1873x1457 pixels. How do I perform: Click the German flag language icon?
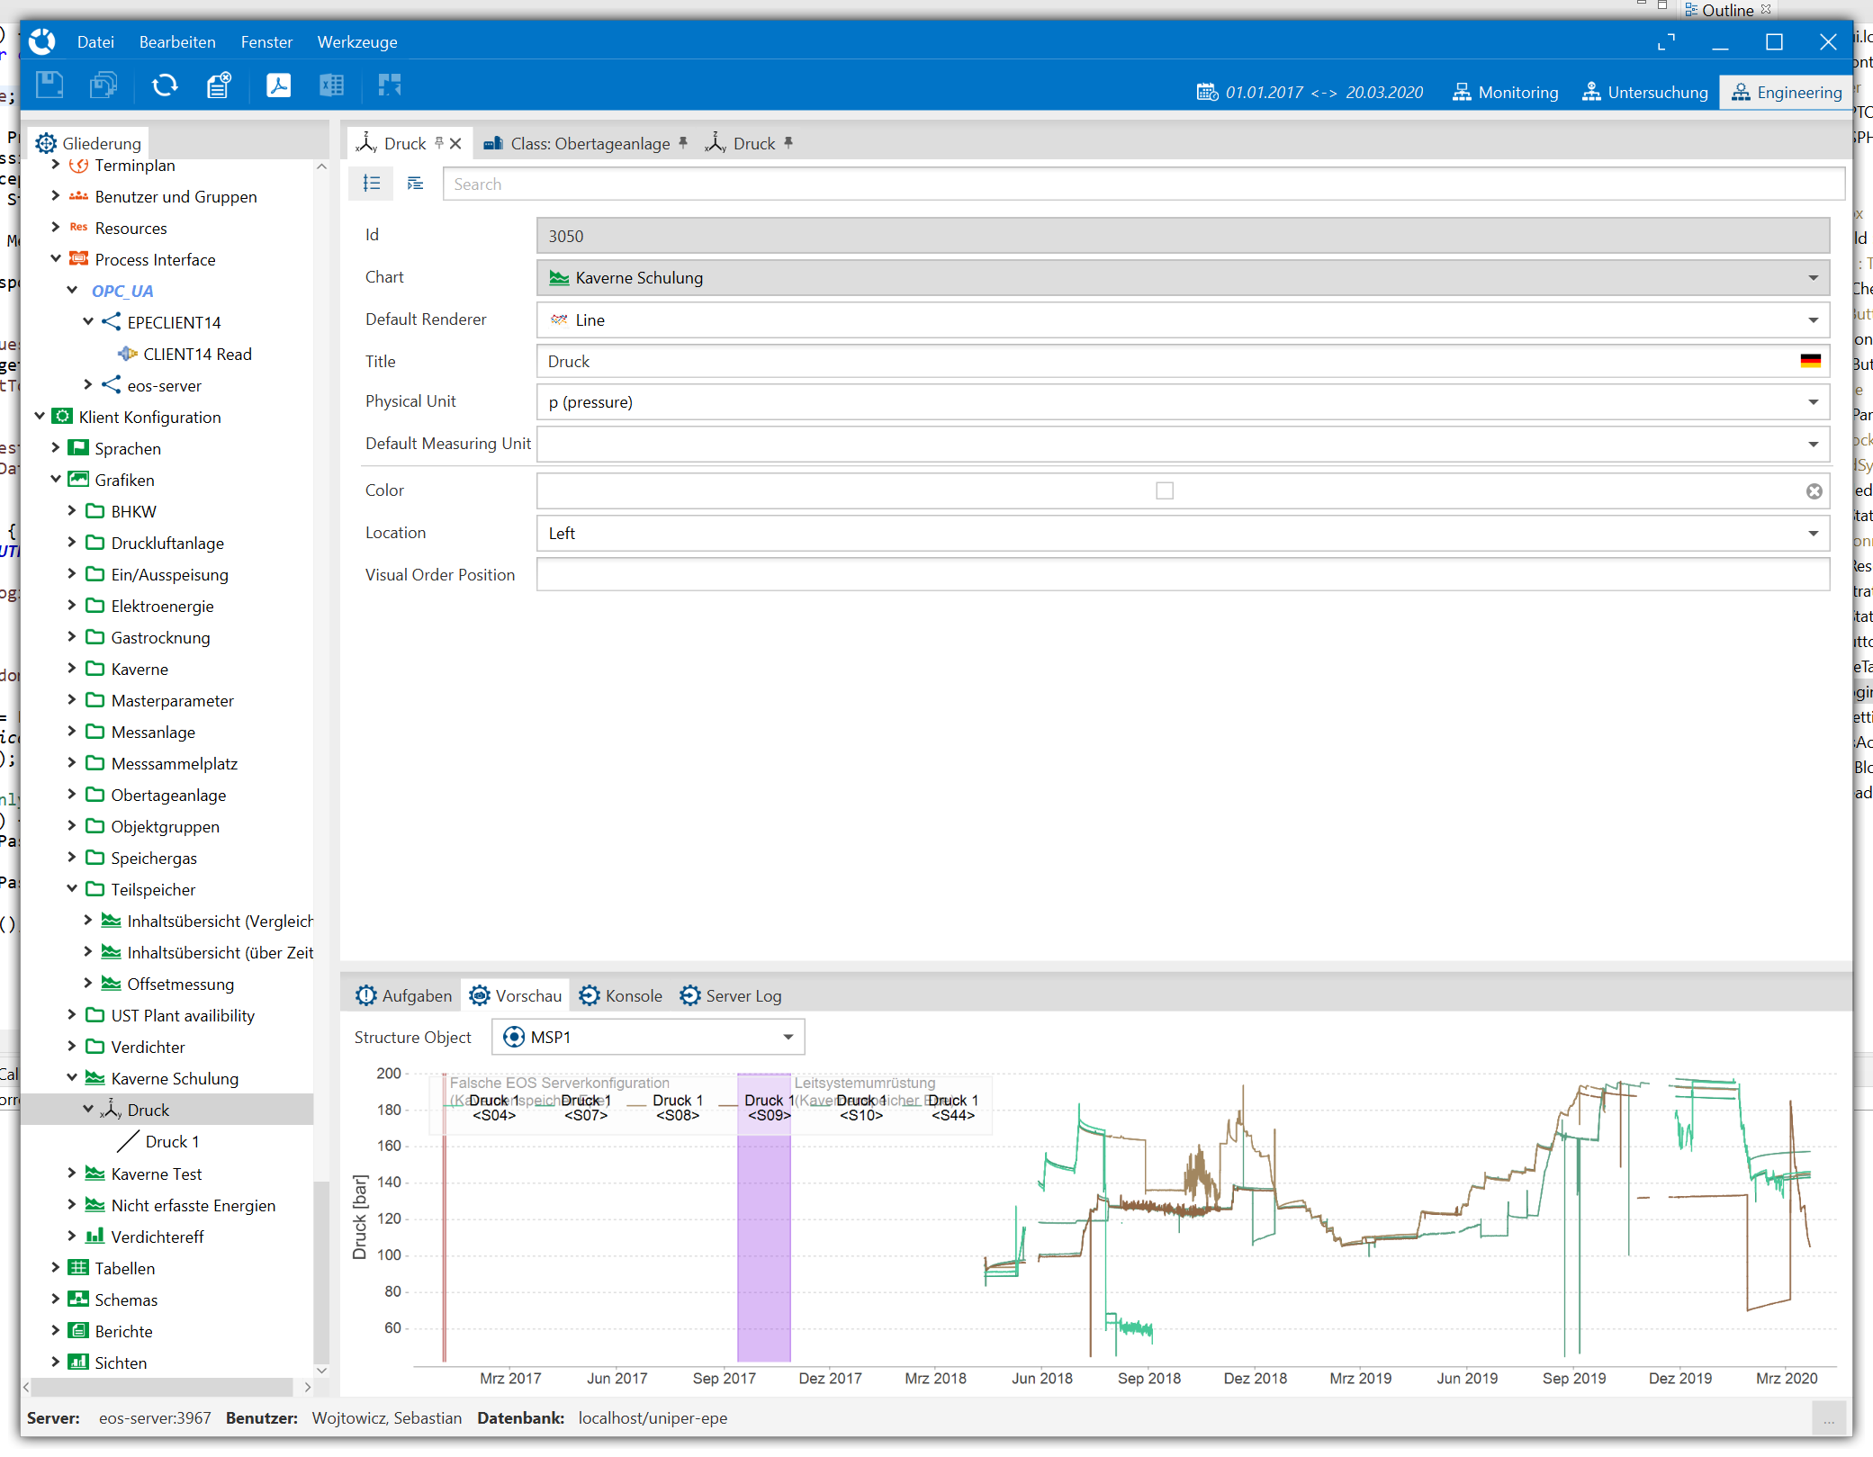pyautogui.click(x=1810, y=361)
